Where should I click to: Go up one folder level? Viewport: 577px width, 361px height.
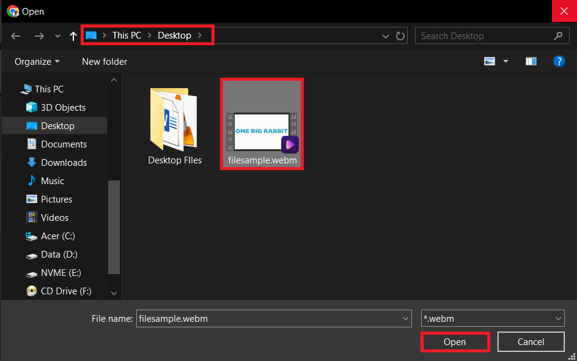point(73,35)
